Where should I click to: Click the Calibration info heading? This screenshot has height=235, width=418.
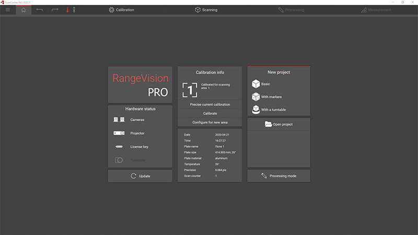[x=210, y=73]
